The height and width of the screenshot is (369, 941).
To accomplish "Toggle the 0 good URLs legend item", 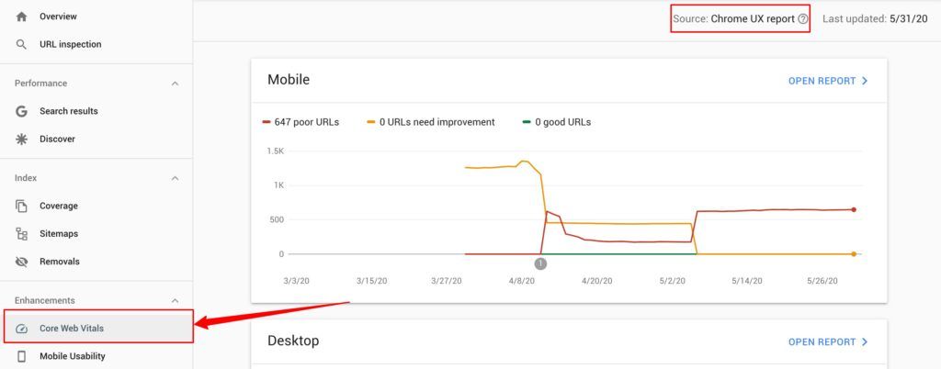I will (557, 122).
